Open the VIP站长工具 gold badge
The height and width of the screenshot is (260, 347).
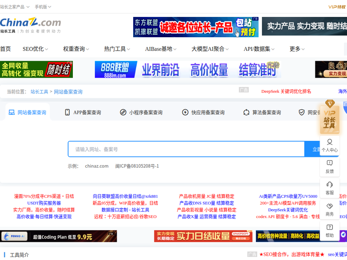330,117
